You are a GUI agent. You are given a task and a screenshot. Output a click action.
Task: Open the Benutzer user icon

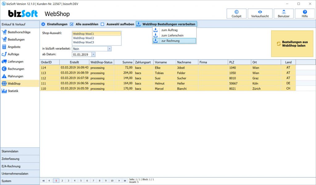[284, 12]
